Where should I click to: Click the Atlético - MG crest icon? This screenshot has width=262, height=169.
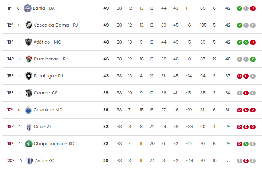29,42
